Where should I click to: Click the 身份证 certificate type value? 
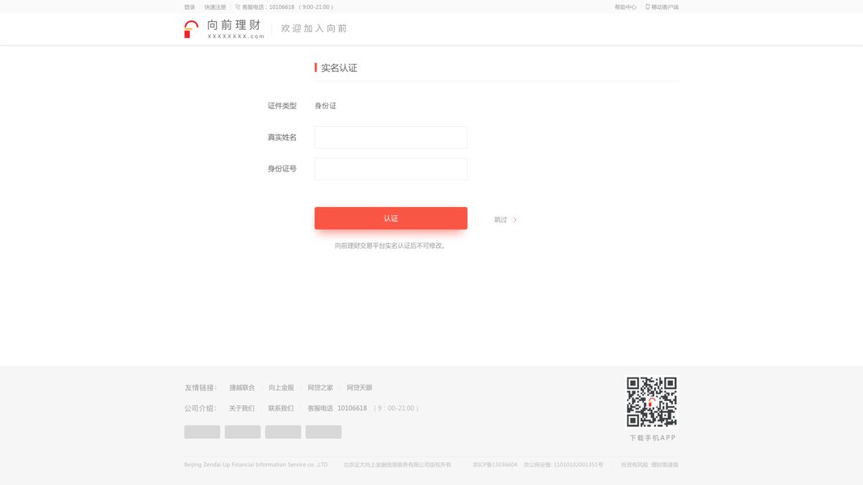(325, 106)
